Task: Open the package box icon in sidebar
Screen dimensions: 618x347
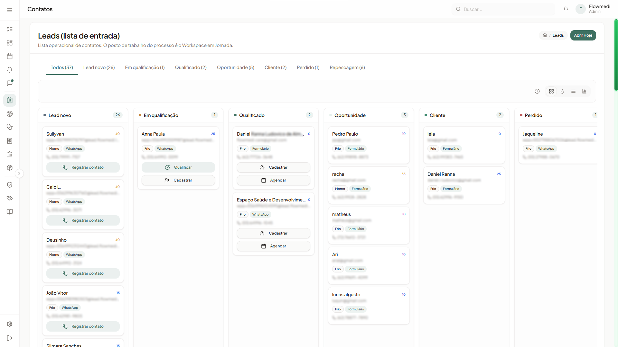Action: [x=10, y=168]
